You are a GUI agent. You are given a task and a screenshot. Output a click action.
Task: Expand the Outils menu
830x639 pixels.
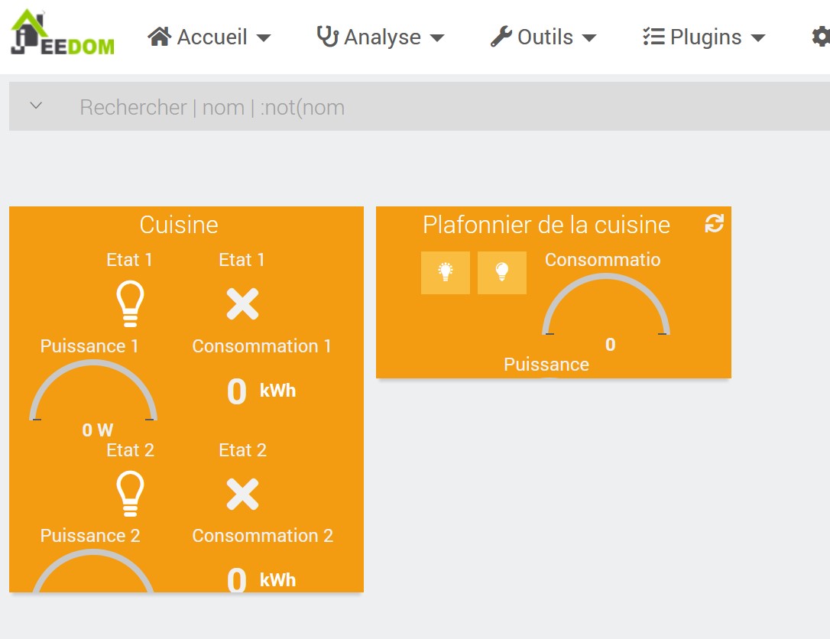[x=543, y=37]
